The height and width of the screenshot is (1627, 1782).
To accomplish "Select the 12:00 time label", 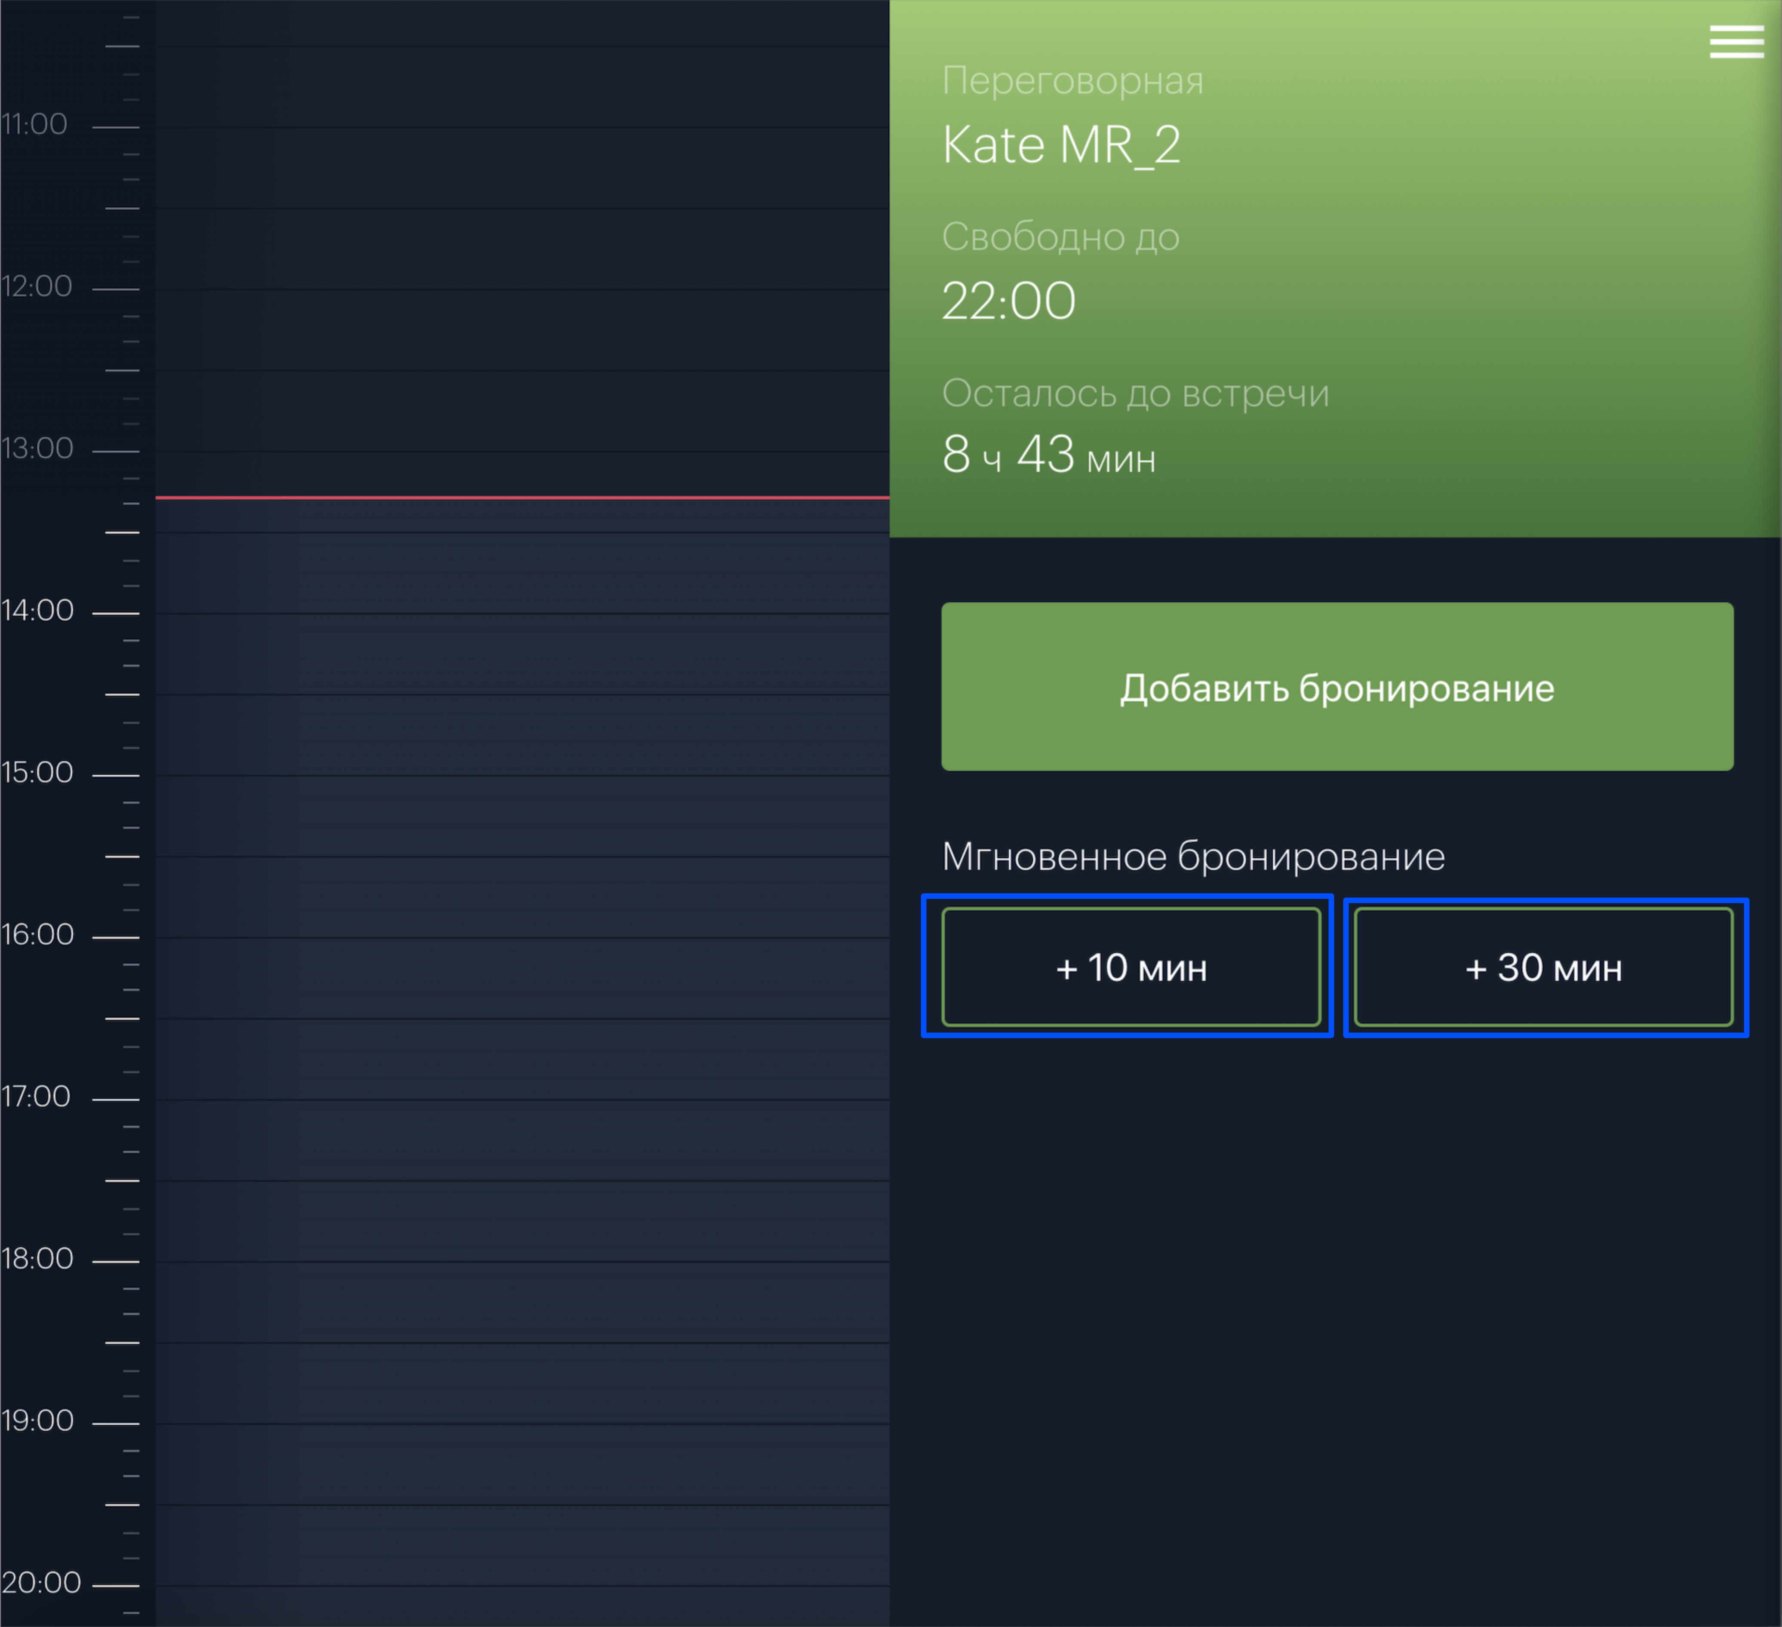I will (x=36, y=285).
